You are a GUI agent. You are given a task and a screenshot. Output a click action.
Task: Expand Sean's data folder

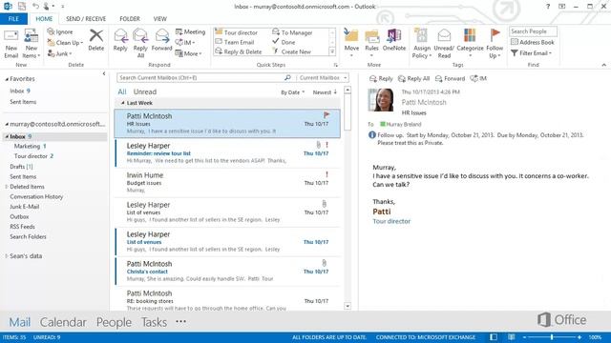pyautogui.click(x=7, y=256)
